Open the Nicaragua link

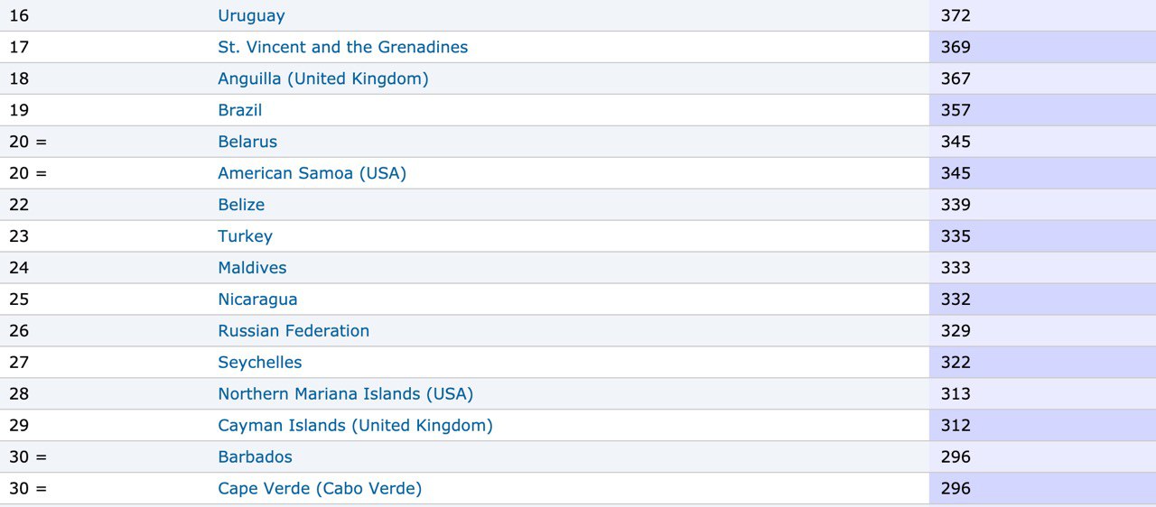[257, 300]
